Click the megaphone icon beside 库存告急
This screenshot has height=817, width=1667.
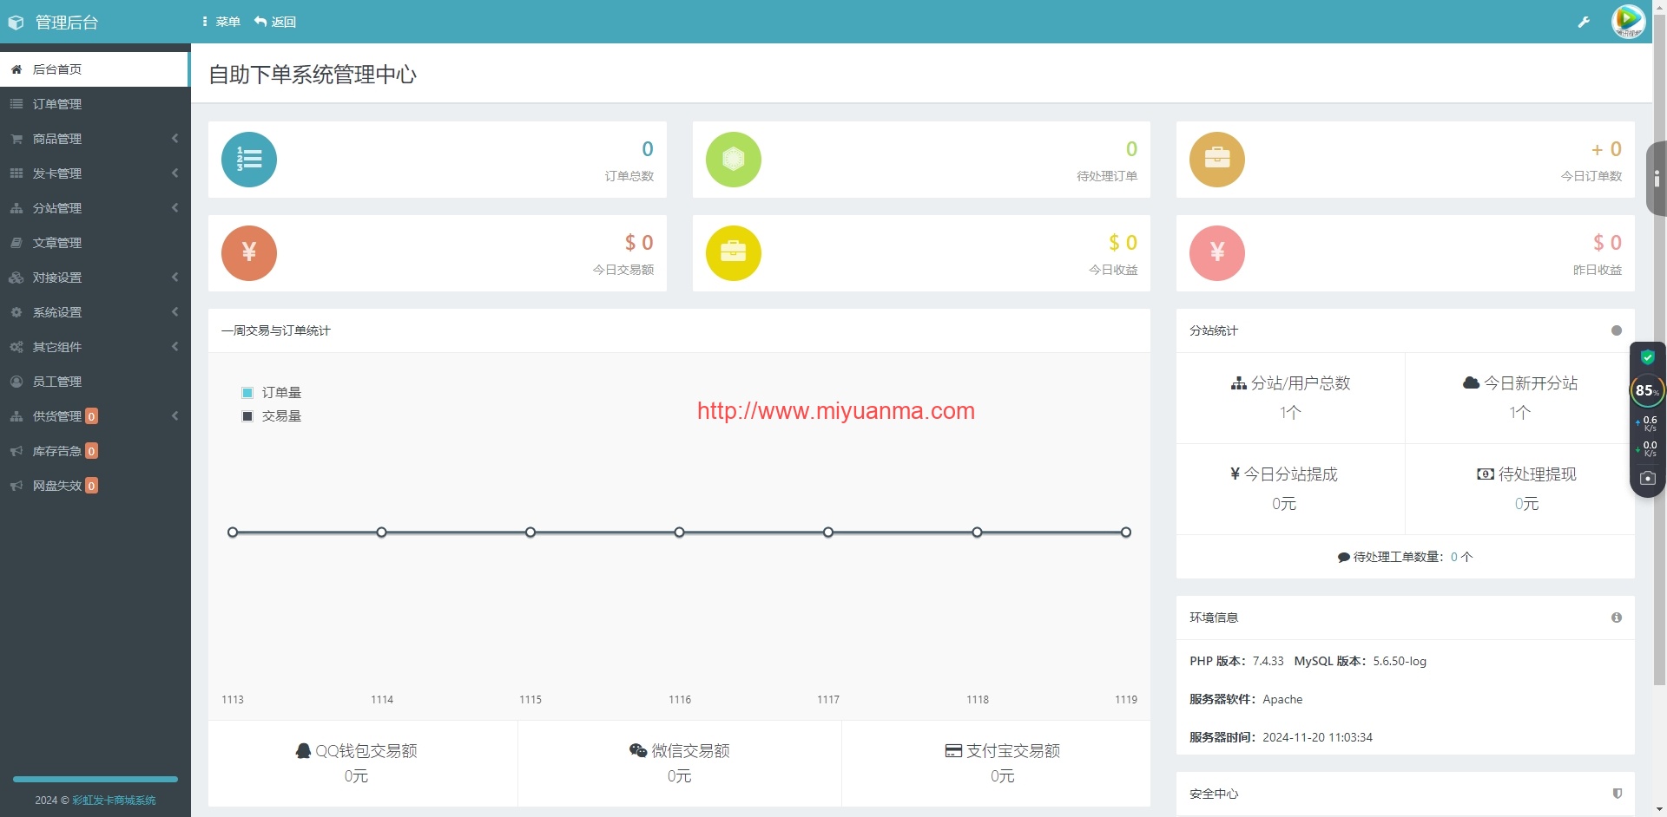click(16, 451)
